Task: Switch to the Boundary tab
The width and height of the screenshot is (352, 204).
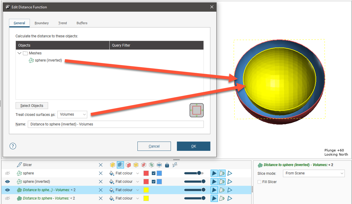Action: coord(42,23)
